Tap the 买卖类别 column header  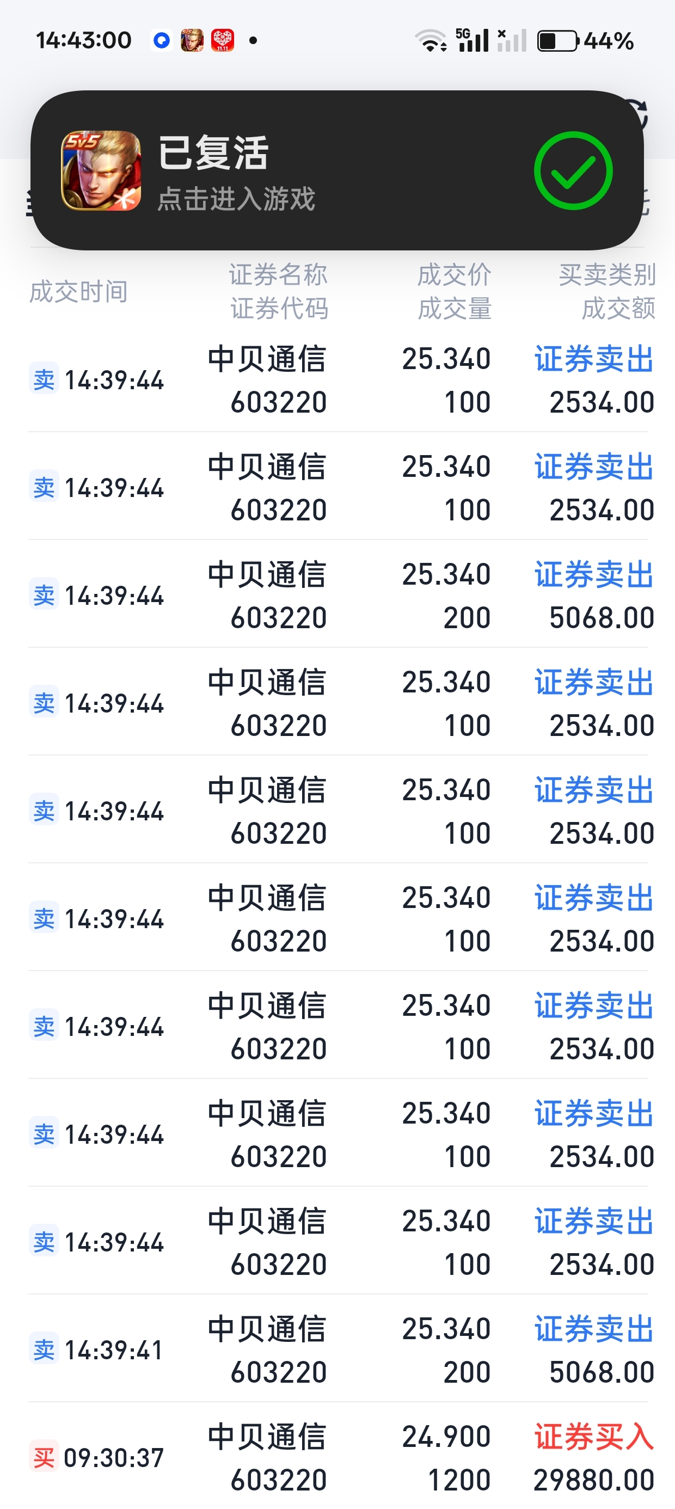(607, 274)
